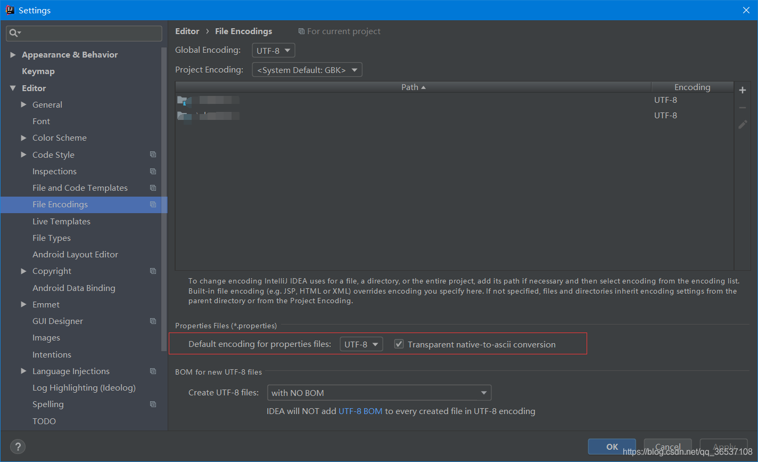Collapse the Editor section
Image resolution: width=758 pixels, height=462 pixels.
pyautogui.click(x=13, y=88)
